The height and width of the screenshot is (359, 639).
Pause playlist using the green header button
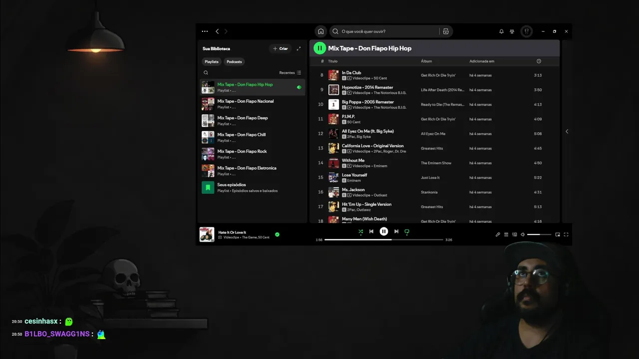(319, 48)
